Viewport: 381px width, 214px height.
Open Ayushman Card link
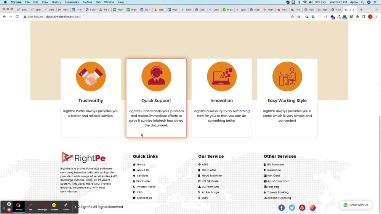[278, 181]
